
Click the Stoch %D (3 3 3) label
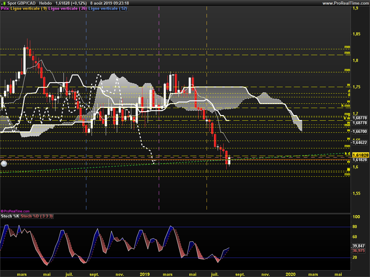coord(37,216)
